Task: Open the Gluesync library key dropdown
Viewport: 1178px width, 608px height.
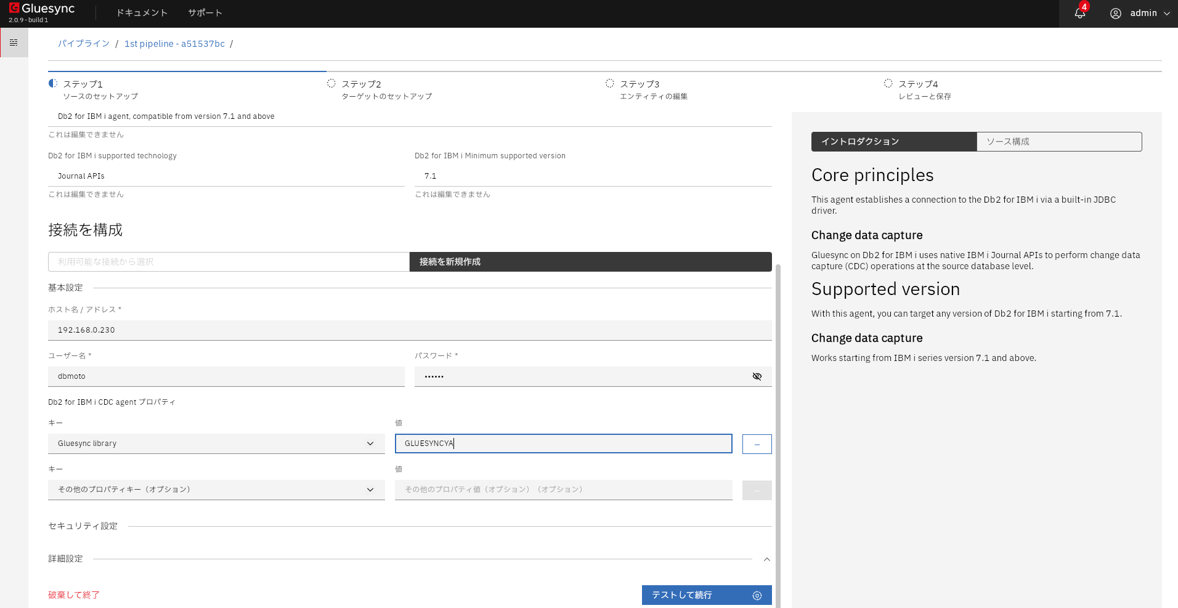Action: pos(216,444)
